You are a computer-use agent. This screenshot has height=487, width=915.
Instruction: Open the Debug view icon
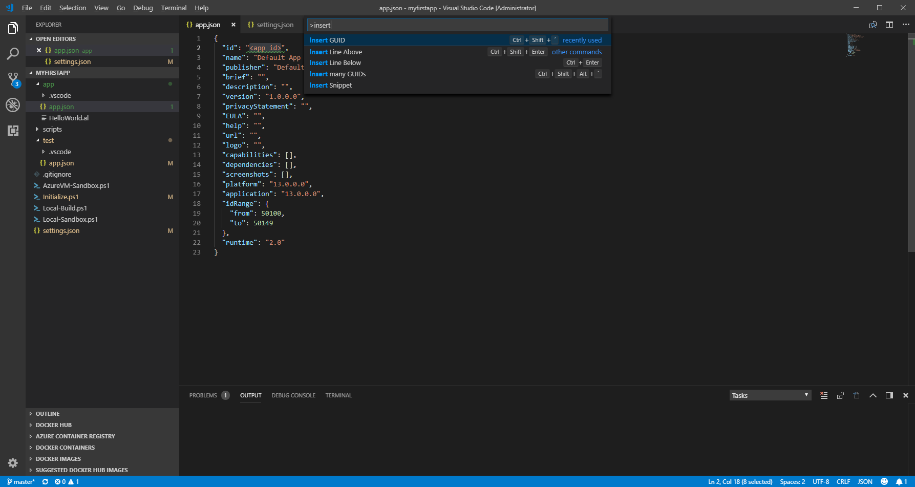[13, 105]
